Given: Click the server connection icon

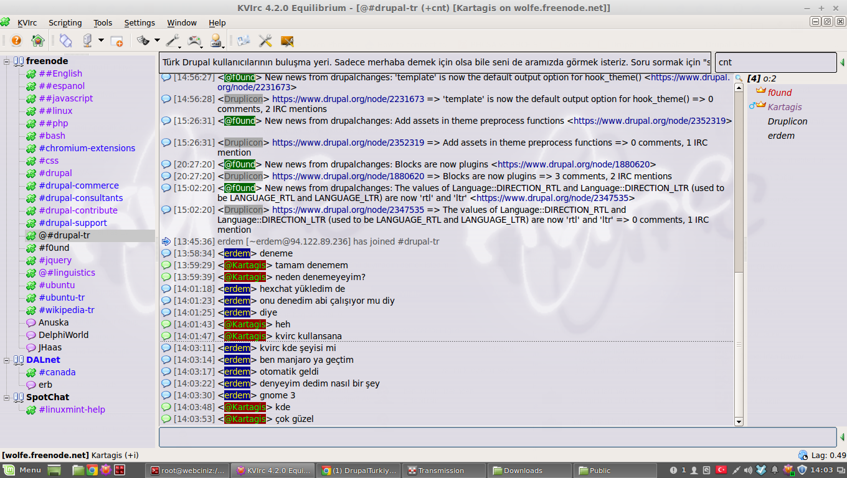Looking at the screenshot, I should [88, 41].
